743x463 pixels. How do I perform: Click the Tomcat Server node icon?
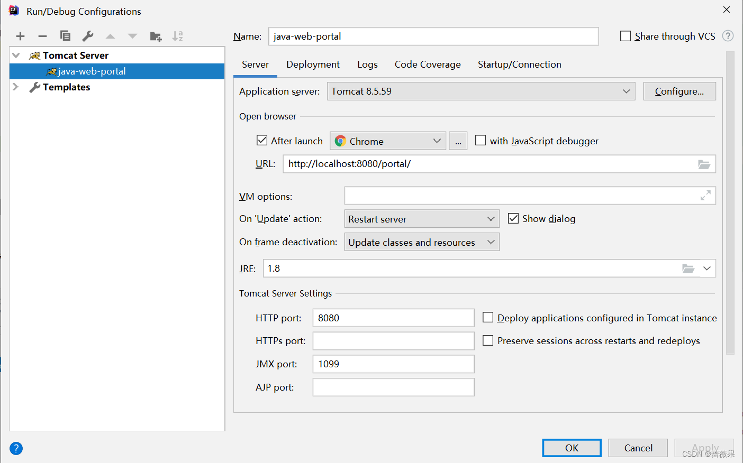(35, 55)
